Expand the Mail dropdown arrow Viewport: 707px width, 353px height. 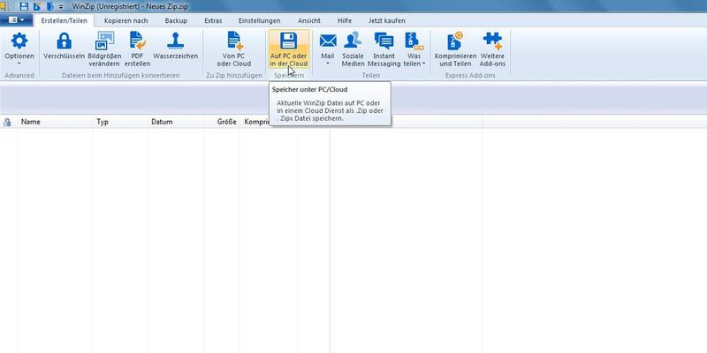pyautogui.click(x=328, y=64)
